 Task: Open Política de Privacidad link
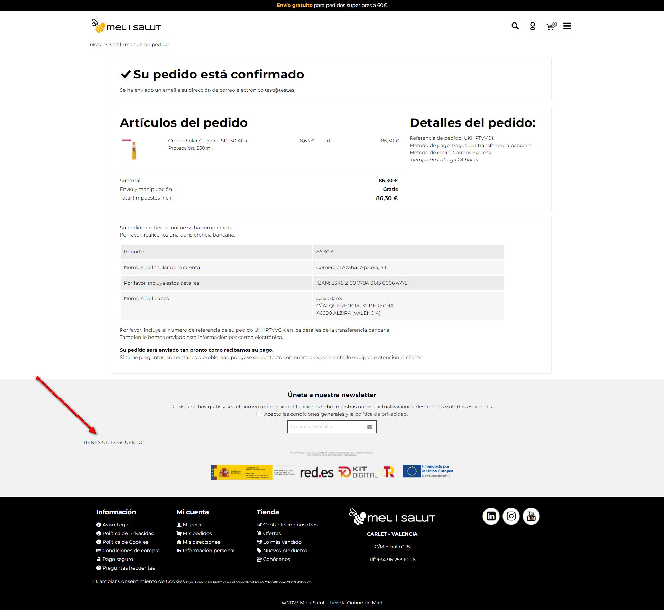(128, 533)
